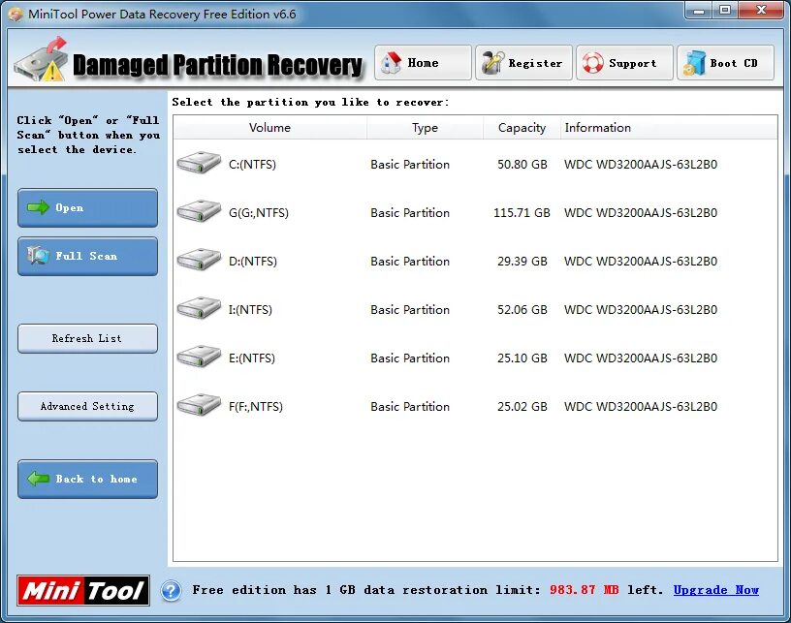791x623 pixels.
Task: Click WDC WD3200AAJS info in G: row
Action: tap(641, 213)
